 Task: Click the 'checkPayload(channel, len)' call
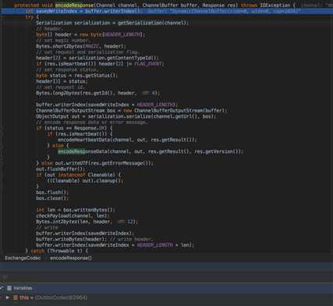(x=73, y=215)
